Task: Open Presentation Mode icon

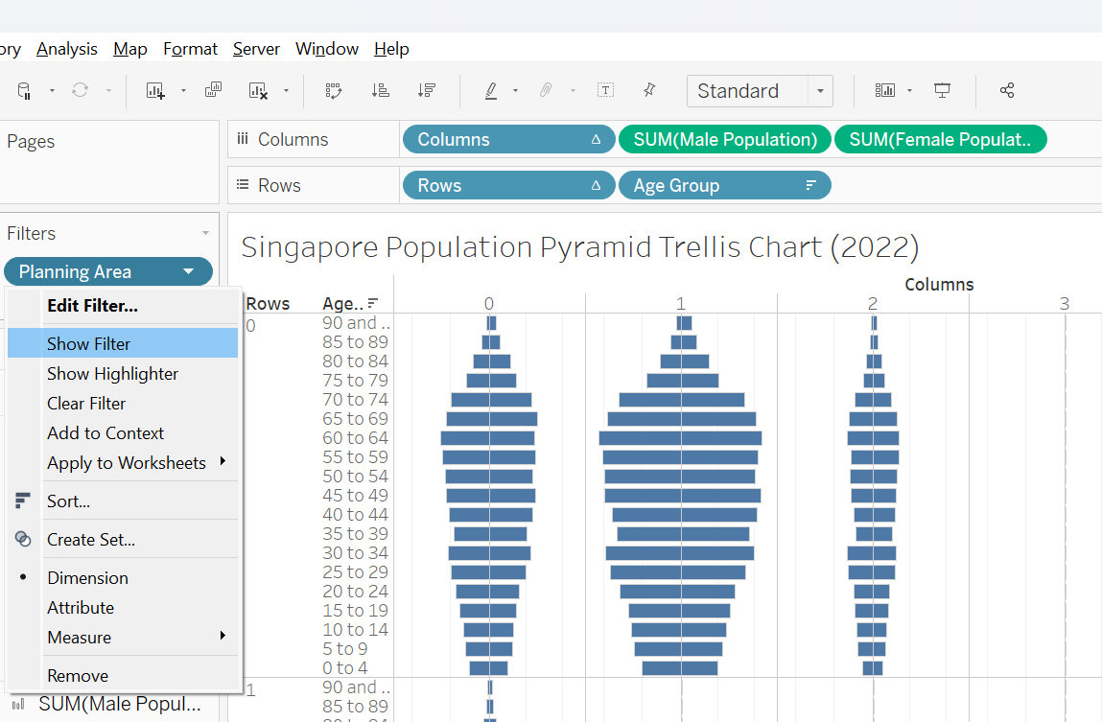Action: pos(943,91)
